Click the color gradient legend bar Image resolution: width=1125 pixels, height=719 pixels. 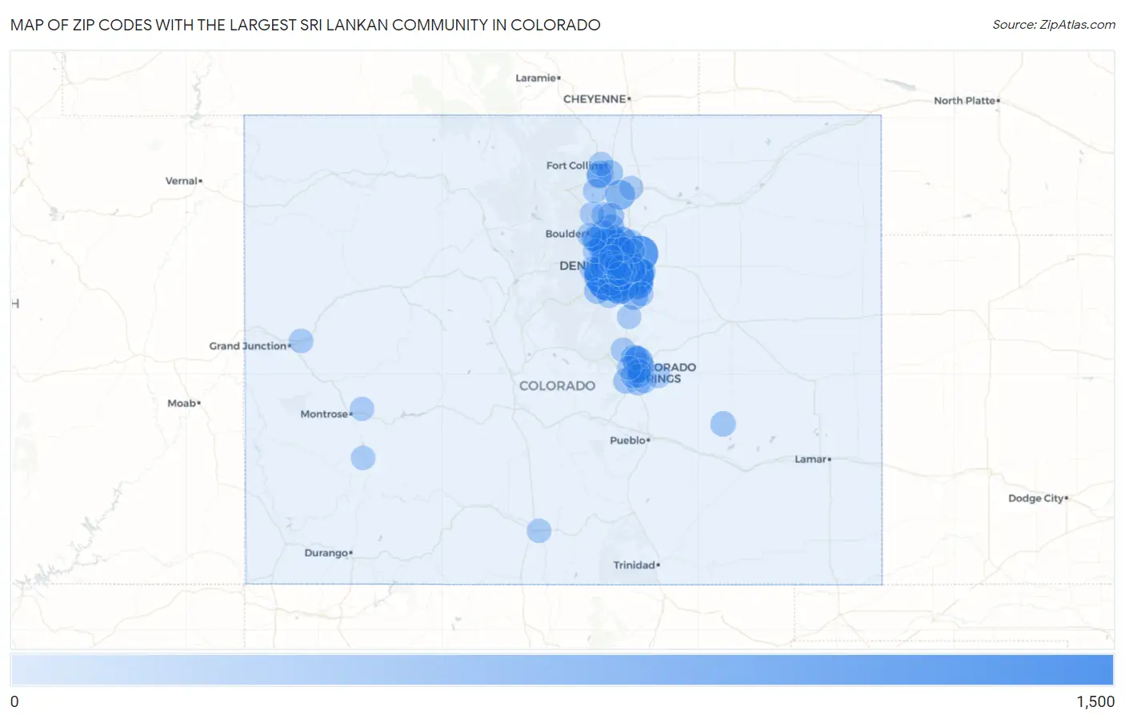point(562,670)
